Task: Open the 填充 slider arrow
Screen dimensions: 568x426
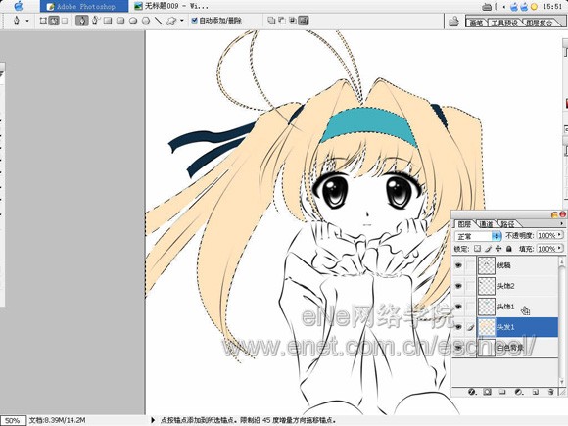Action: (x=559, y=248)
